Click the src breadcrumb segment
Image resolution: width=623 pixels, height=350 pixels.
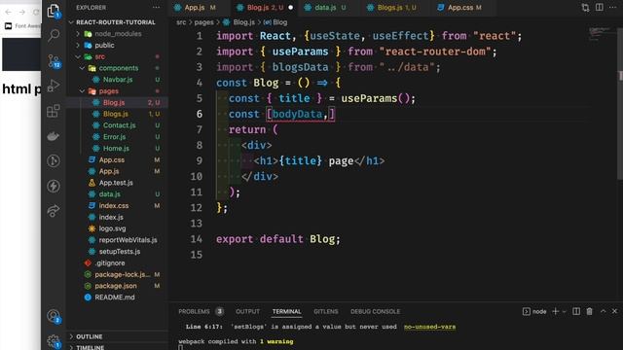tap(181, 22)
